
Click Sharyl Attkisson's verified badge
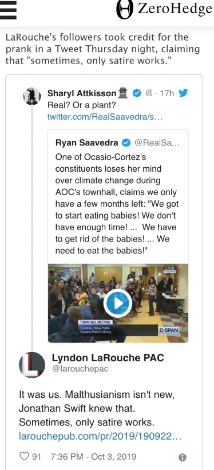[x=137, y=93]
